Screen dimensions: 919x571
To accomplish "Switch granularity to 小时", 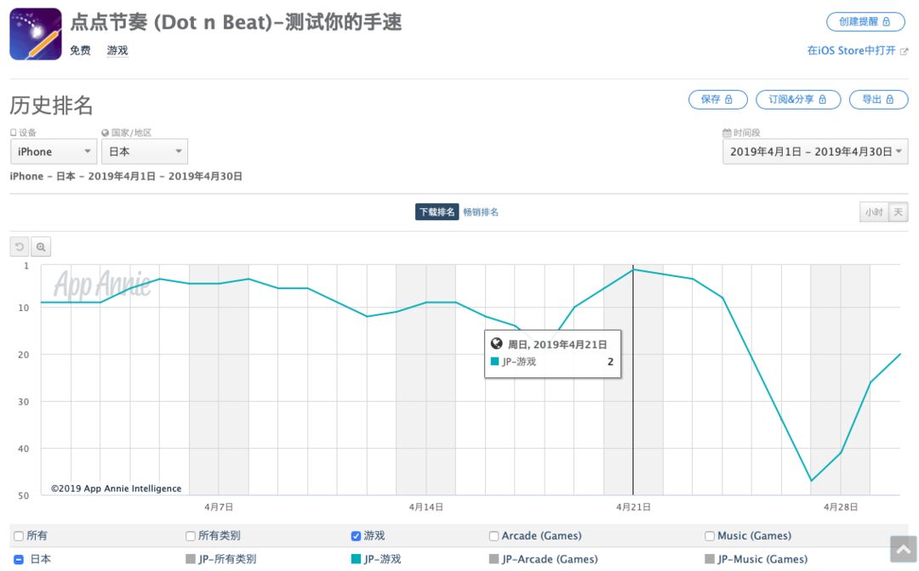I will coord(874,212).
